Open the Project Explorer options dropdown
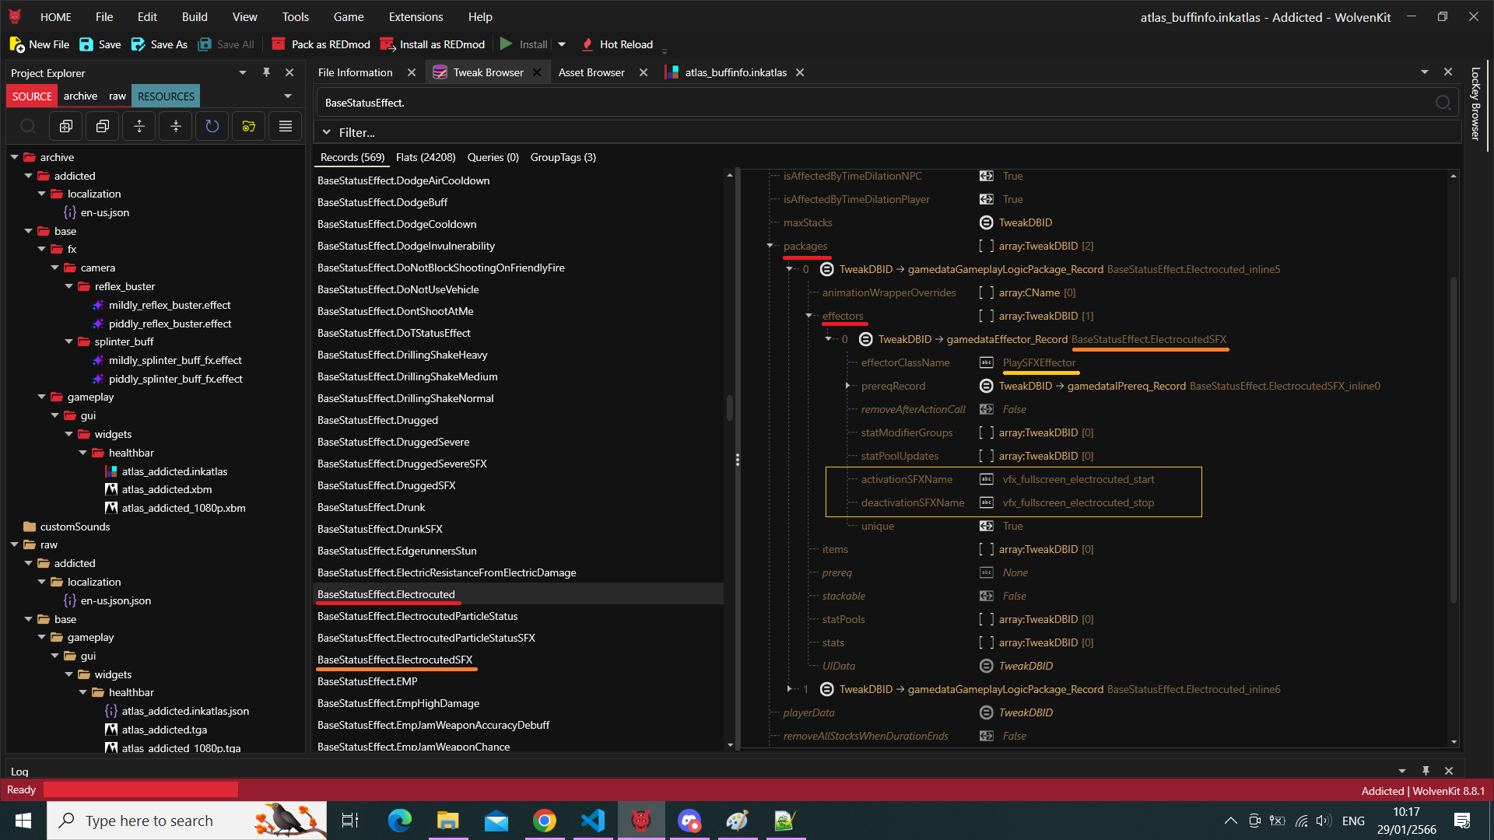 pyautogui.click(x=243, y=72)
